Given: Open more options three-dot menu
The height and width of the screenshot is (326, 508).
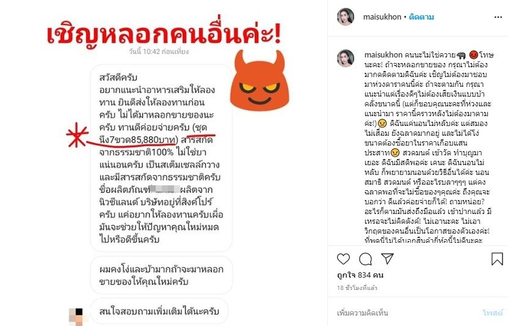Looking at the screenshot, I should 498,17.
